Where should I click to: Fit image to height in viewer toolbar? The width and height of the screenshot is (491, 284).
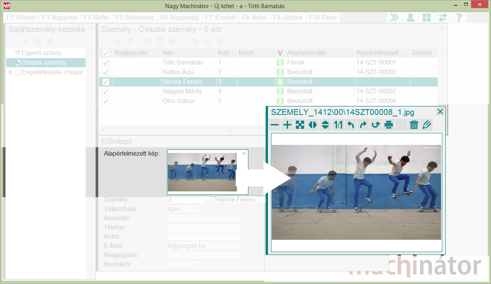pyautogui.click(x=325, y=125)
